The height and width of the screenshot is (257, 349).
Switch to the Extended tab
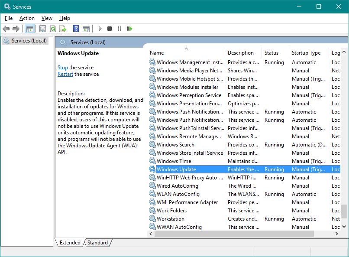pyautogui.click(x=70, y=243)
